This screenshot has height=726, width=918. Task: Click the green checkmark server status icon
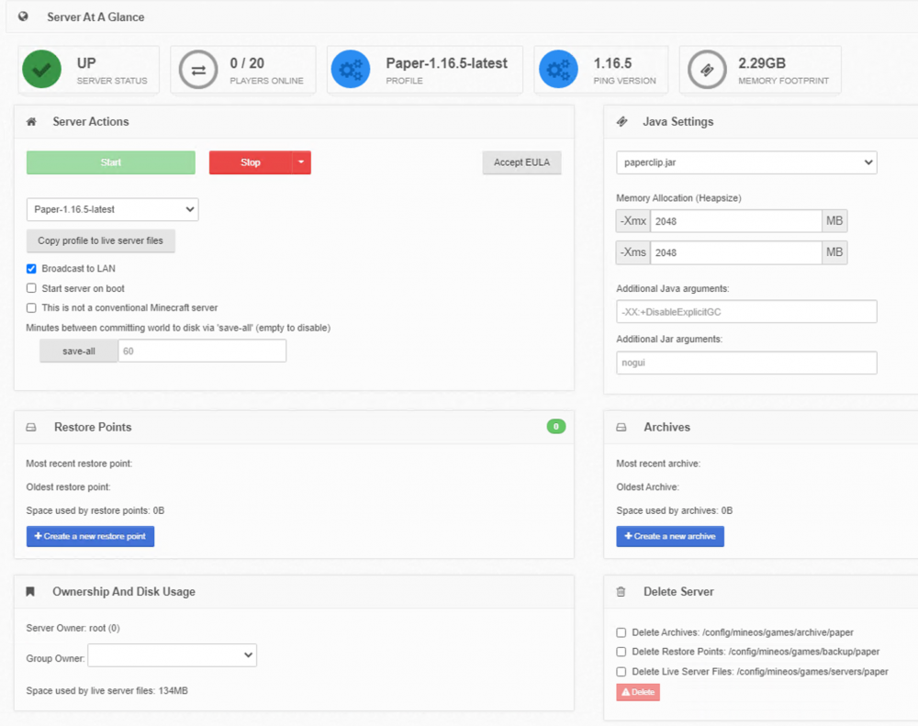click(41, 70)
